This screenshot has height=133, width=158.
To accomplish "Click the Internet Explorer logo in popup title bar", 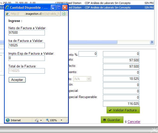I will (x=7, y=7).
